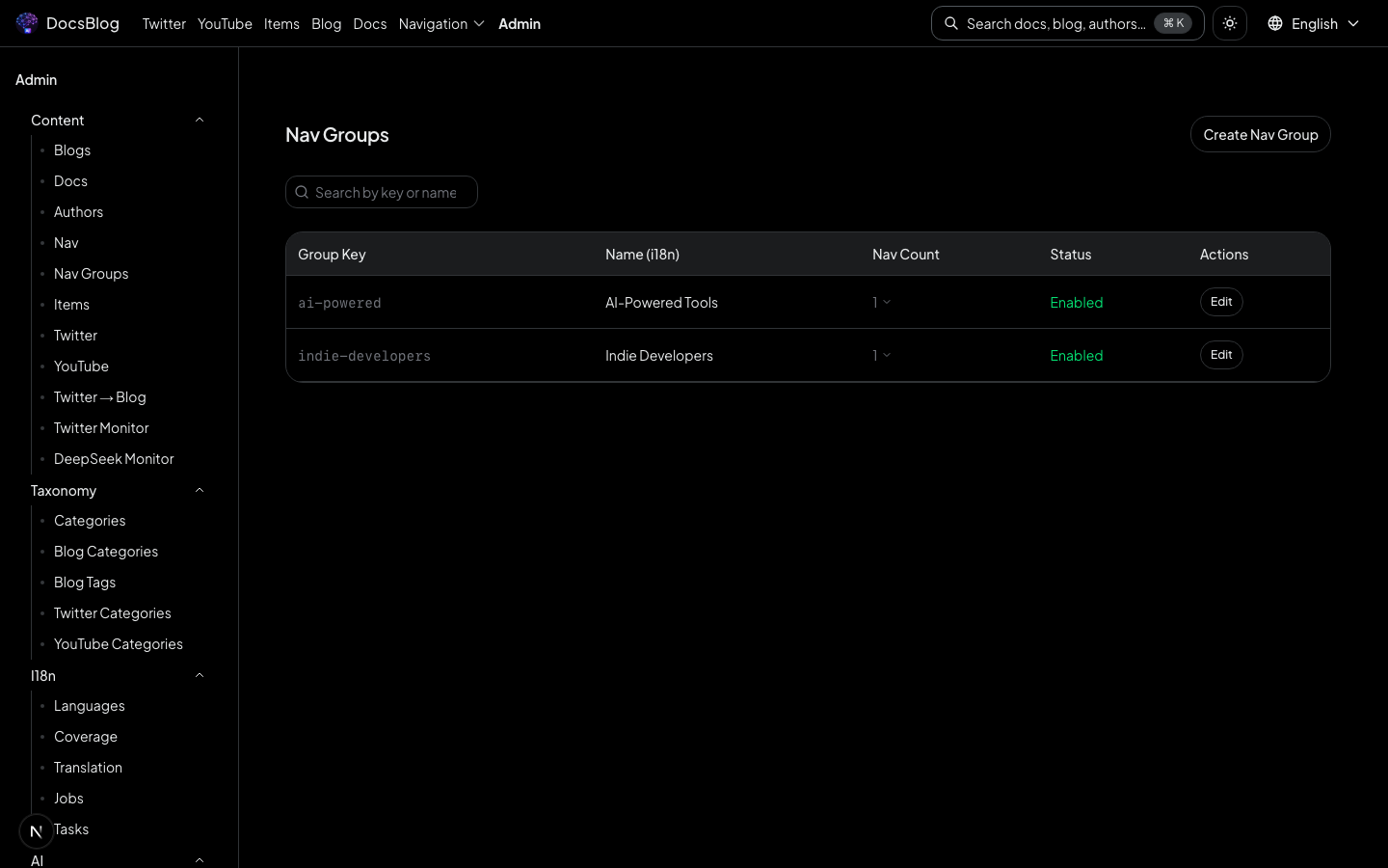Expand nav count for ai-powered row
The height and width of the screenshot is (868, 1388).
tap(881, 302)
